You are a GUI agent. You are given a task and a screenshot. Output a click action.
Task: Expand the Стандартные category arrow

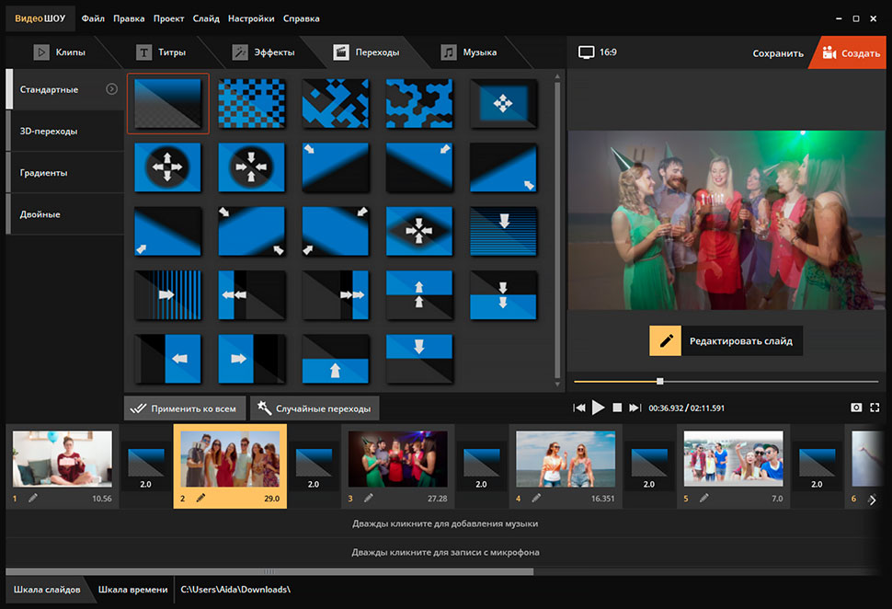(111, 89)
